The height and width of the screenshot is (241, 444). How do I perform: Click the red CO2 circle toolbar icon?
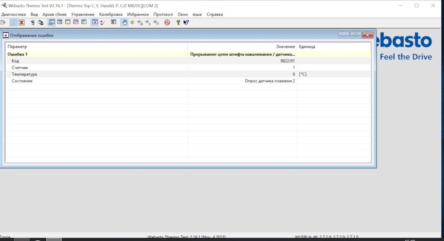[167, 22]
